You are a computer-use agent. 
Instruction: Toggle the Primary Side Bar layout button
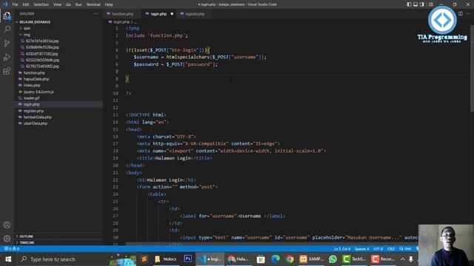[409, 4]
